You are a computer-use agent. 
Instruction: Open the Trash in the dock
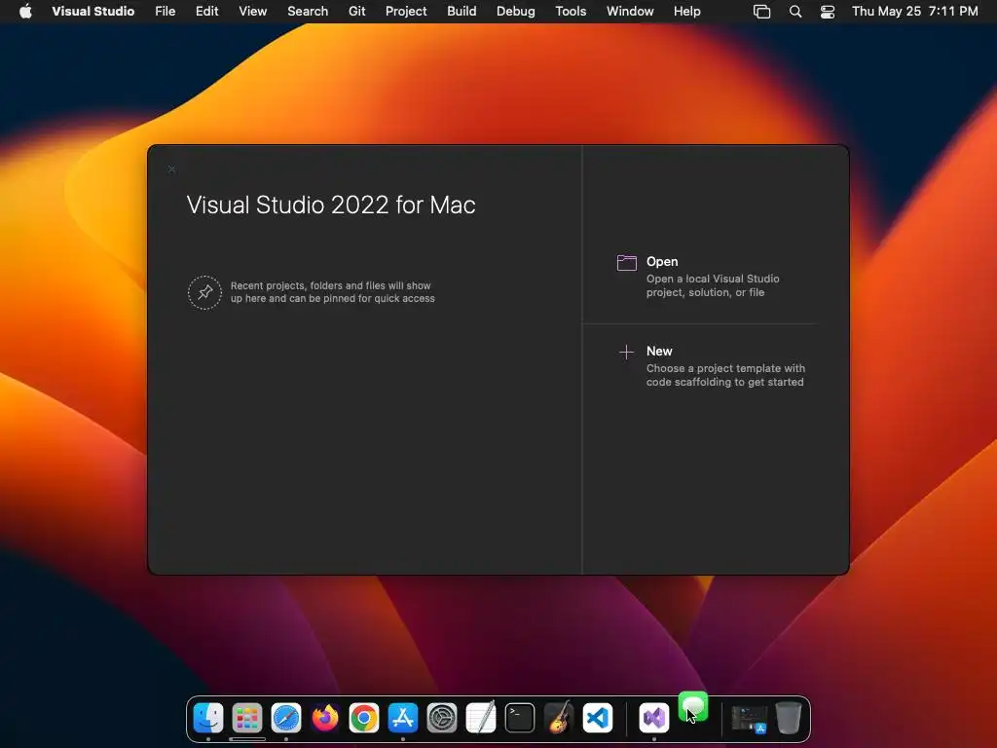point(789,718)
